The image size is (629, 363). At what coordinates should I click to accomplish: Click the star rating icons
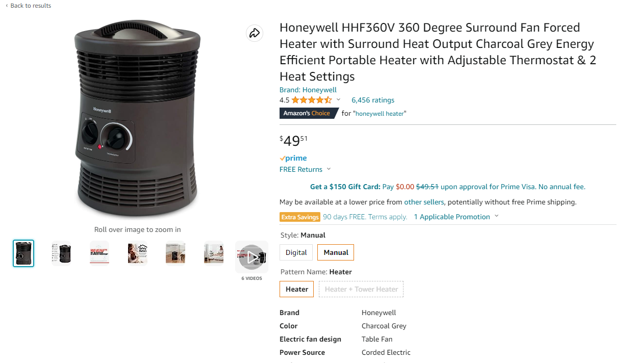click(x=311, y=100)
